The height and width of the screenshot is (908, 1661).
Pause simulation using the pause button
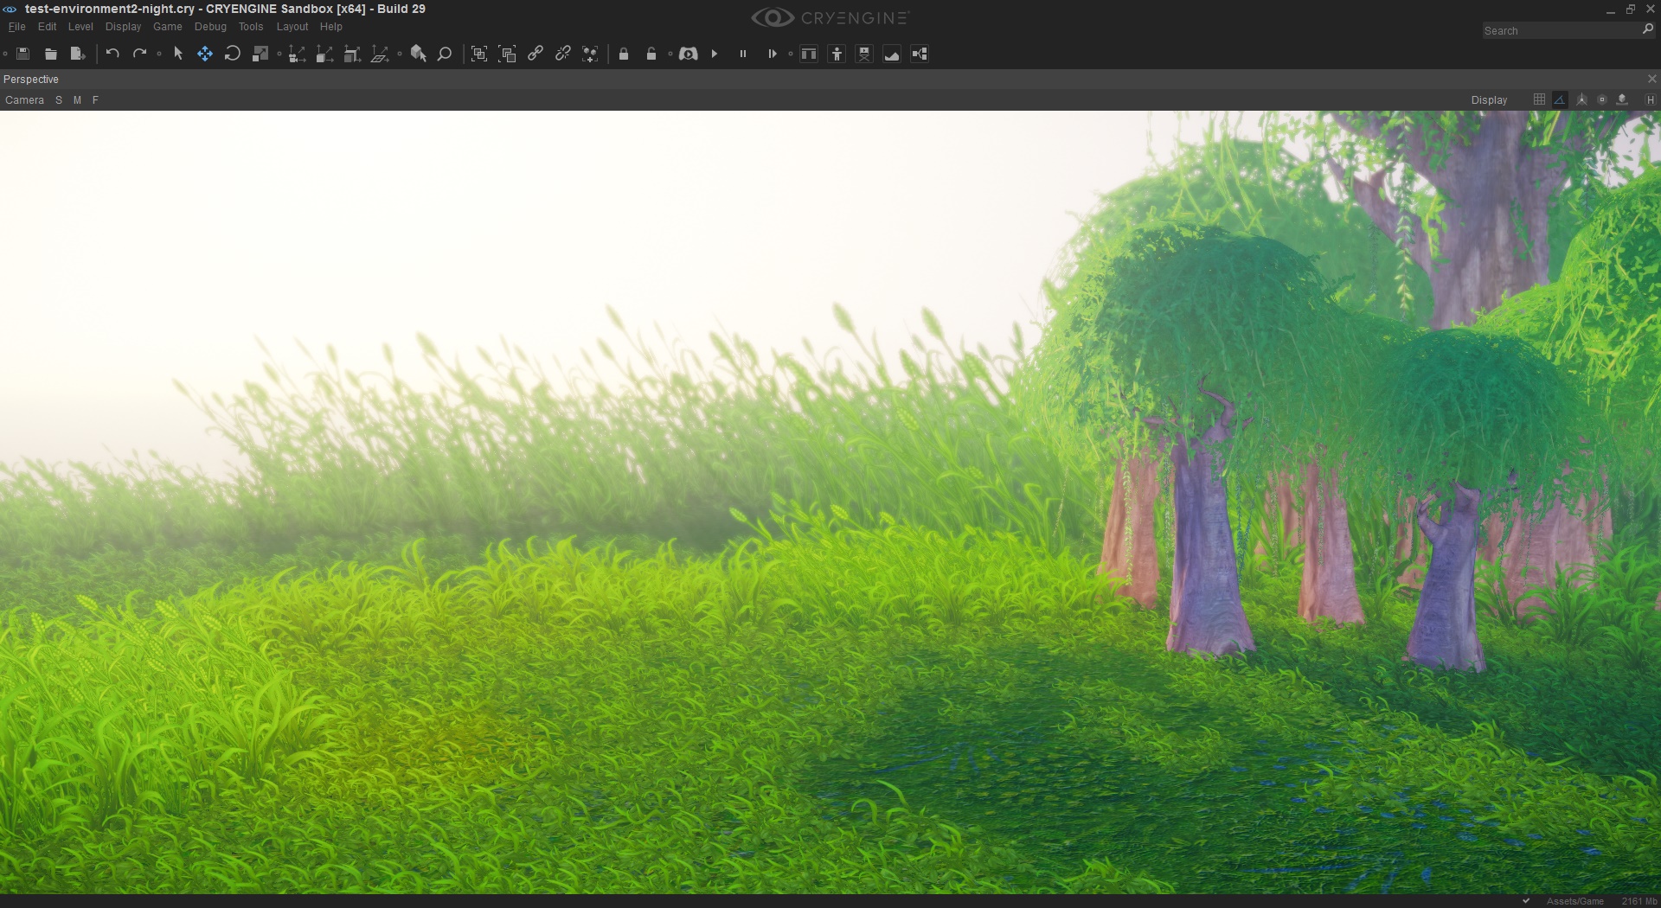coord(742,54)
